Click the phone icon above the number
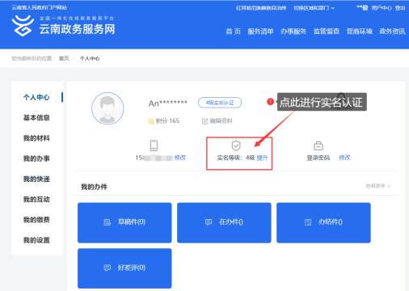409x291 pixels. tap(154, 145)
